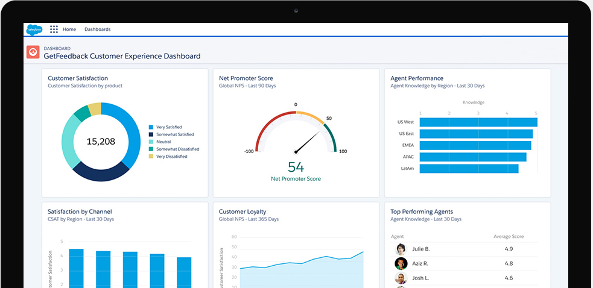
Task: Click the gauge needle on NPS chart
Action: tap(308, 142)
